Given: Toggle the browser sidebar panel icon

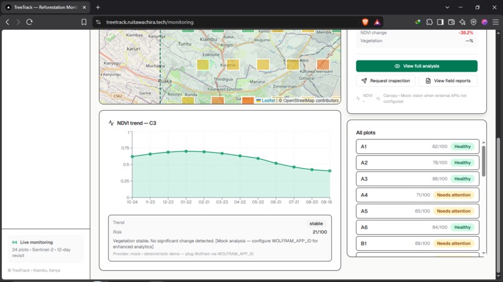Looking at the screenshot, I should tap(440, 22).
